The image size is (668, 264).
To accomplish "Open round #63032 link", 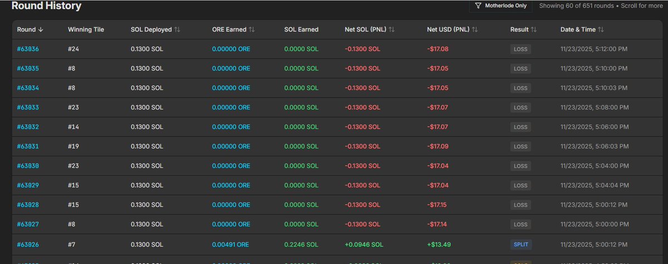I will [28, 127].
